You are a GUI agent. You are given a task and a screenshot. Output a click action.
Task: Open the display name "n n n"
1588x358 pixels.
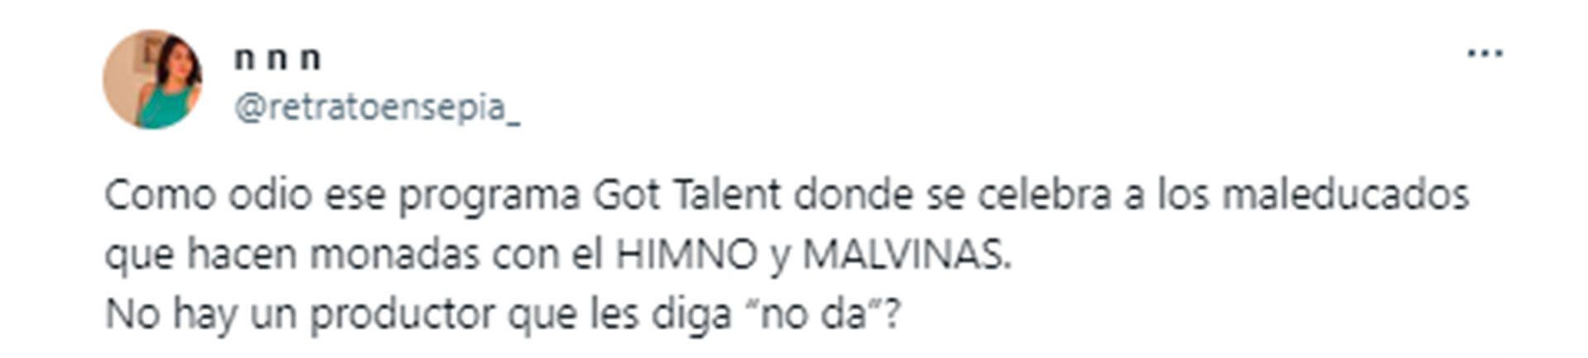point(277,59)
